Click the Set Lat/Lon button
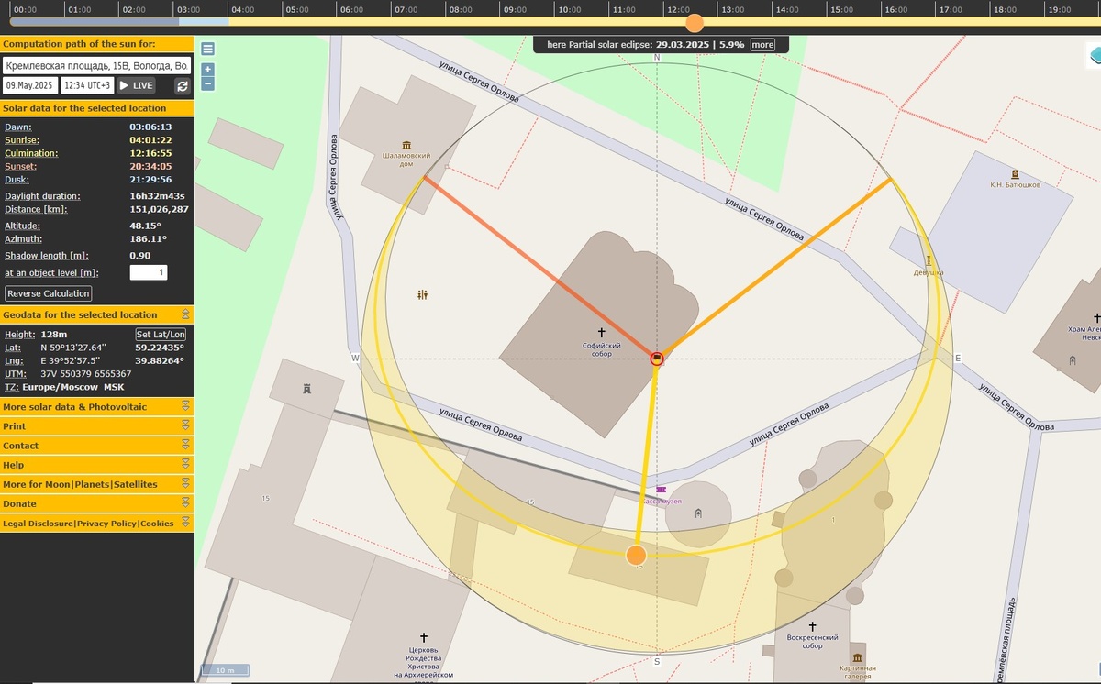Viewport: 1101px width, 684px height. (x=161, y=335)
